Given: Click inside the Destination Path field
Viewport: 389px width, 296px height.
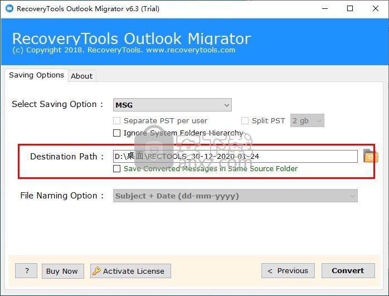Looking at the screenshot, I should click(x=235, y=156).
